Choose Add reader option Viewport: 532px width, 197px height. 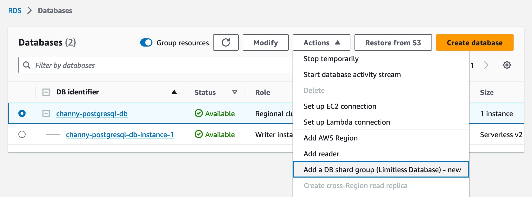(381, 154)
